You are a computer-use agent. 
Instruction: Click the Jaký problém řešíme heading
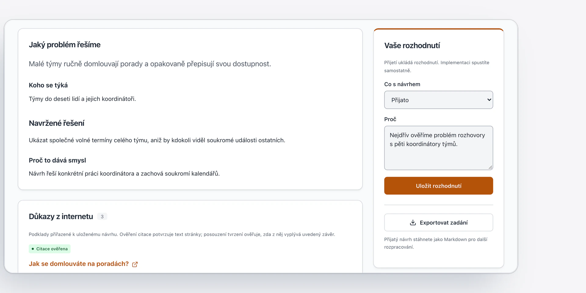coord(64,45)
